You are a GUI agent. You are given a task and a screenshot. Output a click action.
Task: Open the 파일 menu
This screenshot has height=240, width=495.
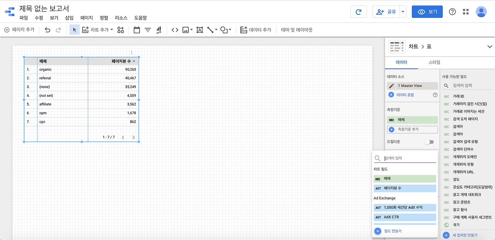coord(24,18)
